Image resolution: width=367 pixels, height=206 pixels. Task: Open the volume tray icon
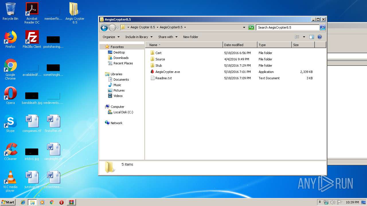(x=333, y=202)
